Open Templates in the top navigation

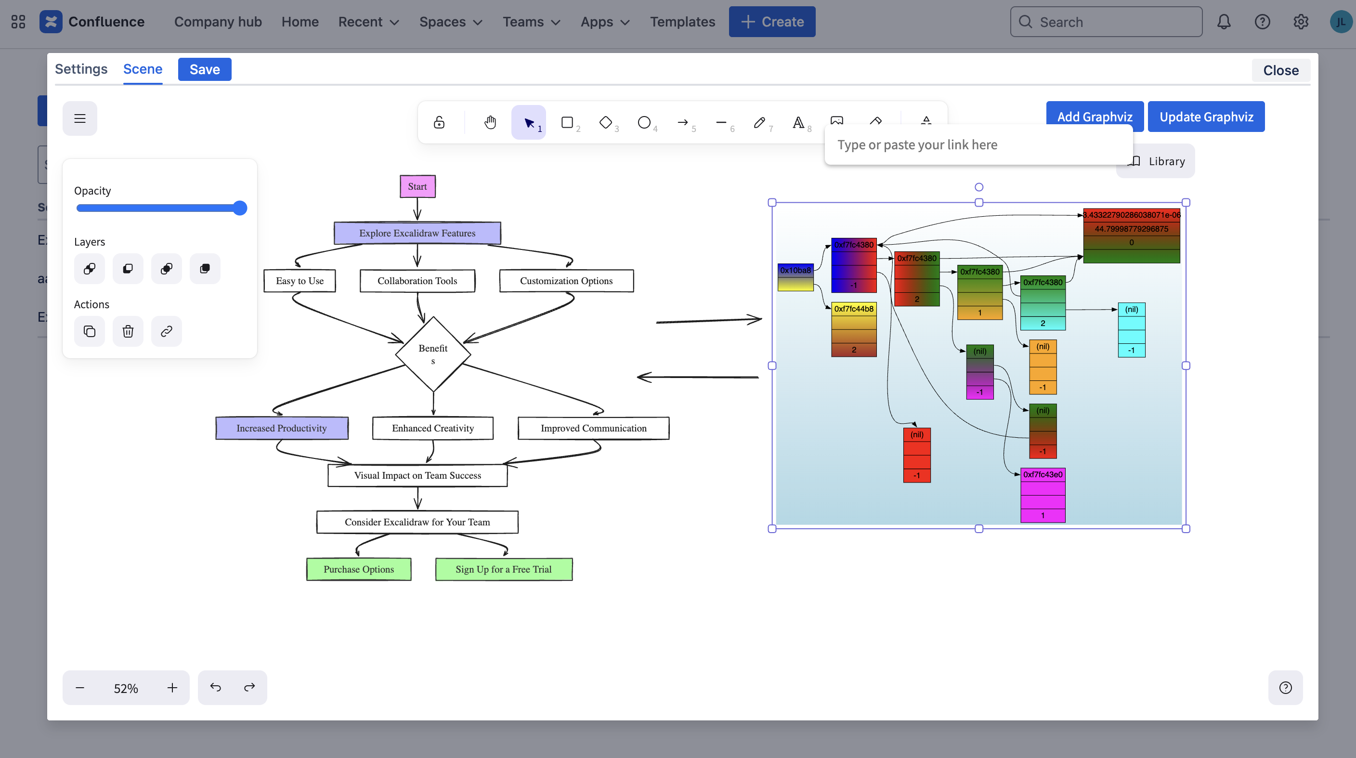click(x=682, y=22)
